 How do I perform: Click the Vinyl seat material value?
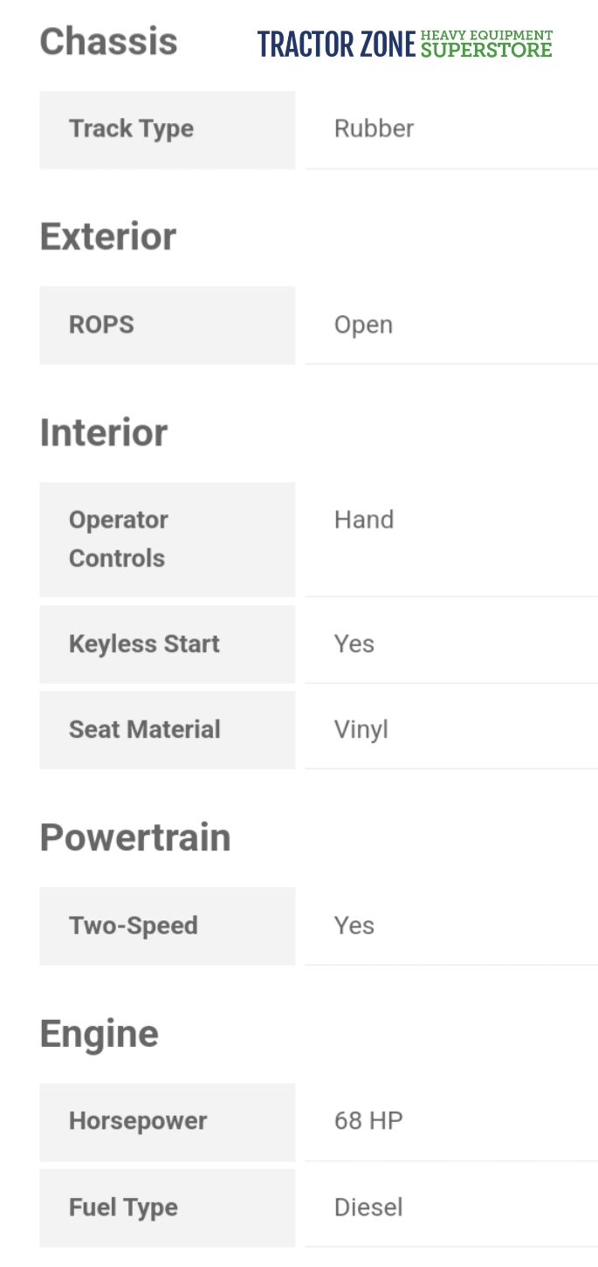click(x=361, y=730)
